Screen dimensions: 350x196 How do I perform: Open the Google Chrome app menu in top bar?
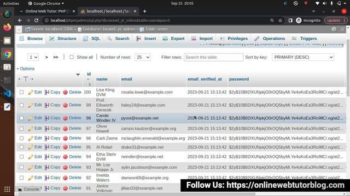tap(46, 3)
